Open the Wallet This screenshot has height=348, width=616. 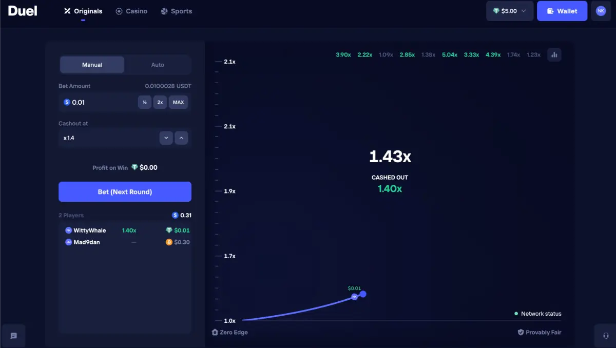[x=562, y=11]
